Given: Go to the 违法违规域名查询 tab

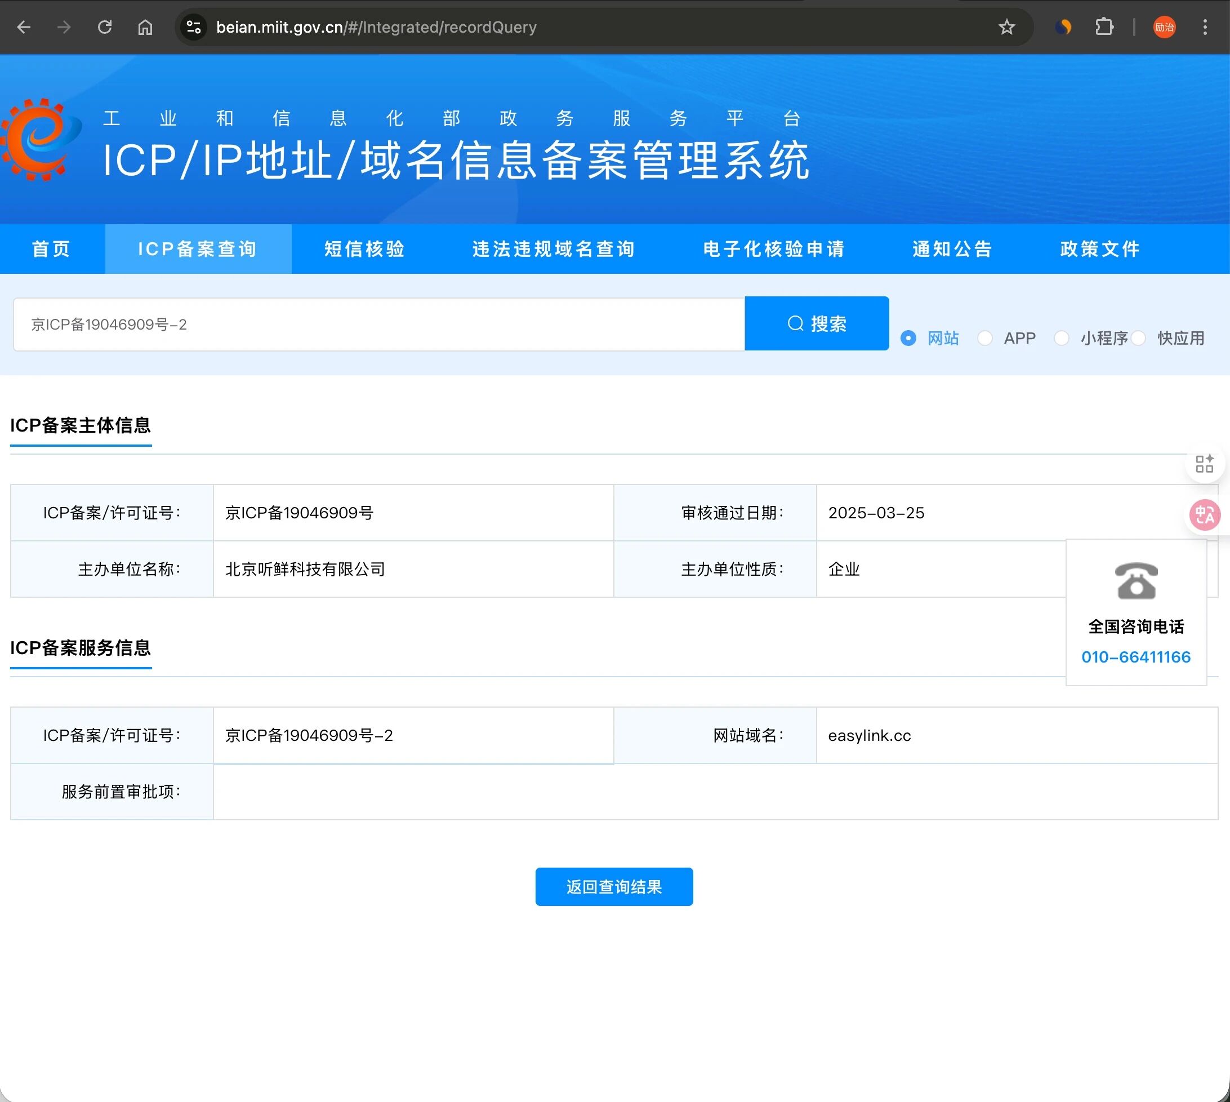Looking at the screenshot, I should 553,249.
